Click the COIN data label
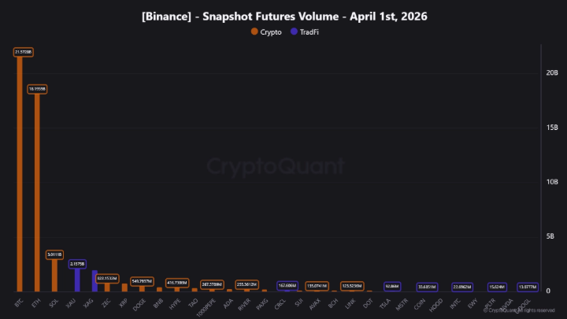The height and width of the screenshot is (319, 567). click(x=428, y=287)
